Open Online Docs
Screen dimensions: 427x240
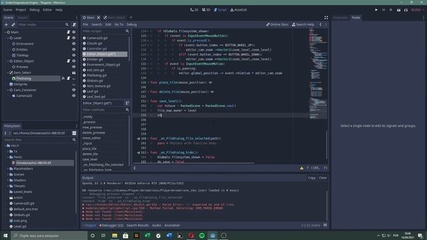278,25
